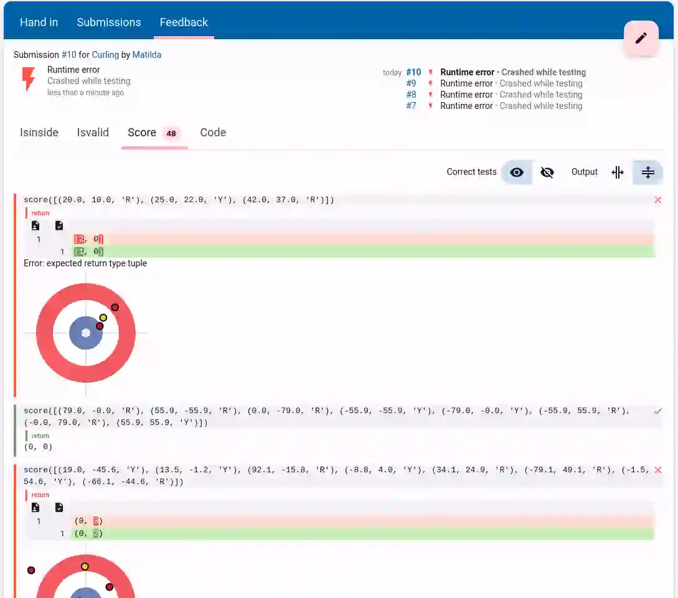
Task: Open the Curling exercise link
Action: tap(105, 55)
